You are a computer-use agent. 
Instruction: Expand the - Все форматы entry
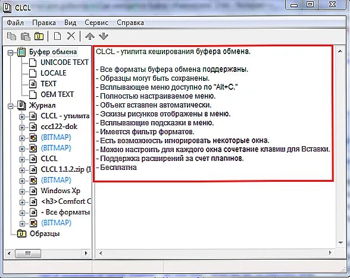22,213
